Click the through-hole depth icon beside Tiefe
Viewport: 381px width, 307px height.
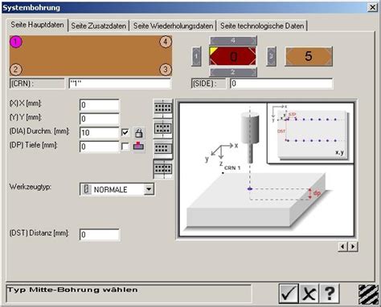[138, 146]
